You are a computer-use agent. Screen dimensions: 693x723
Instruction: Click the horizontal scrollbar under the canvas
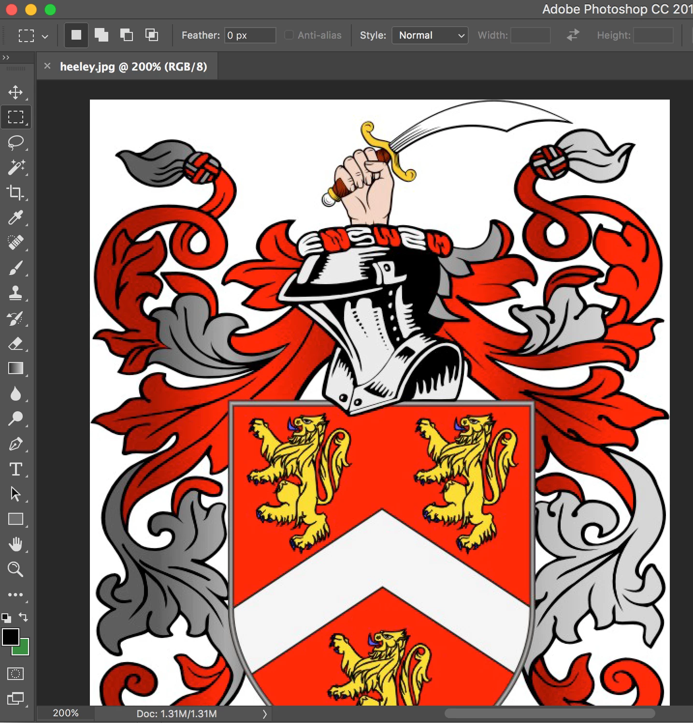(x=549, y=713)
